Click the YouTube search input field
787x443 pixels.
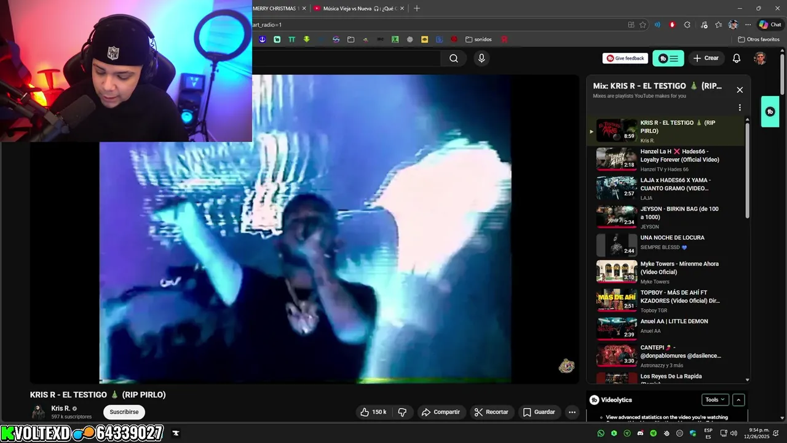click(x=346, y=58)
